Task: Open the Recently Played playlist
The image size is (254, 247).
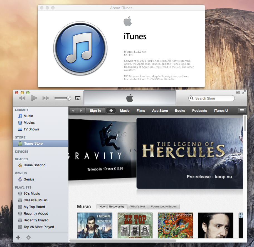Action: pos(41,220)
